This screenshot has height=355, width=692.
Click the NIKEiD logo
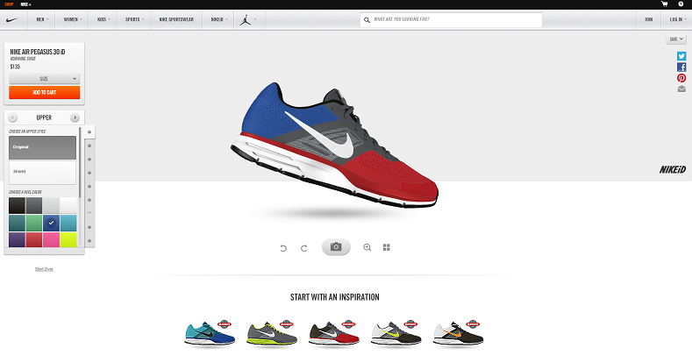point(673,170)
